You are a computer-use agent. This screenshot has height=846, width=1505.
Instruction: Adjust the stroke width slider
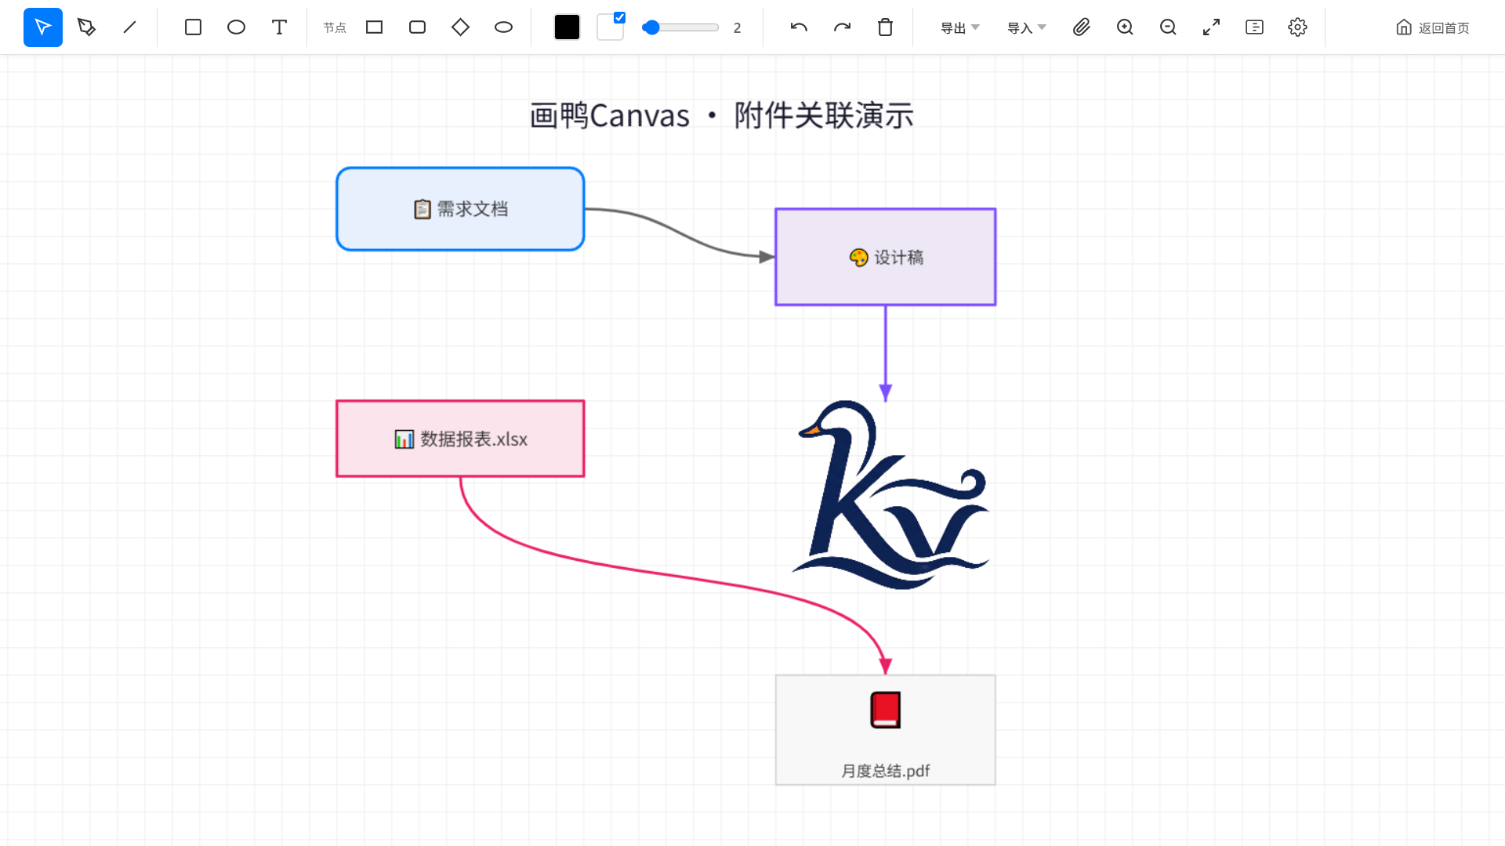(x=680, y=27)
